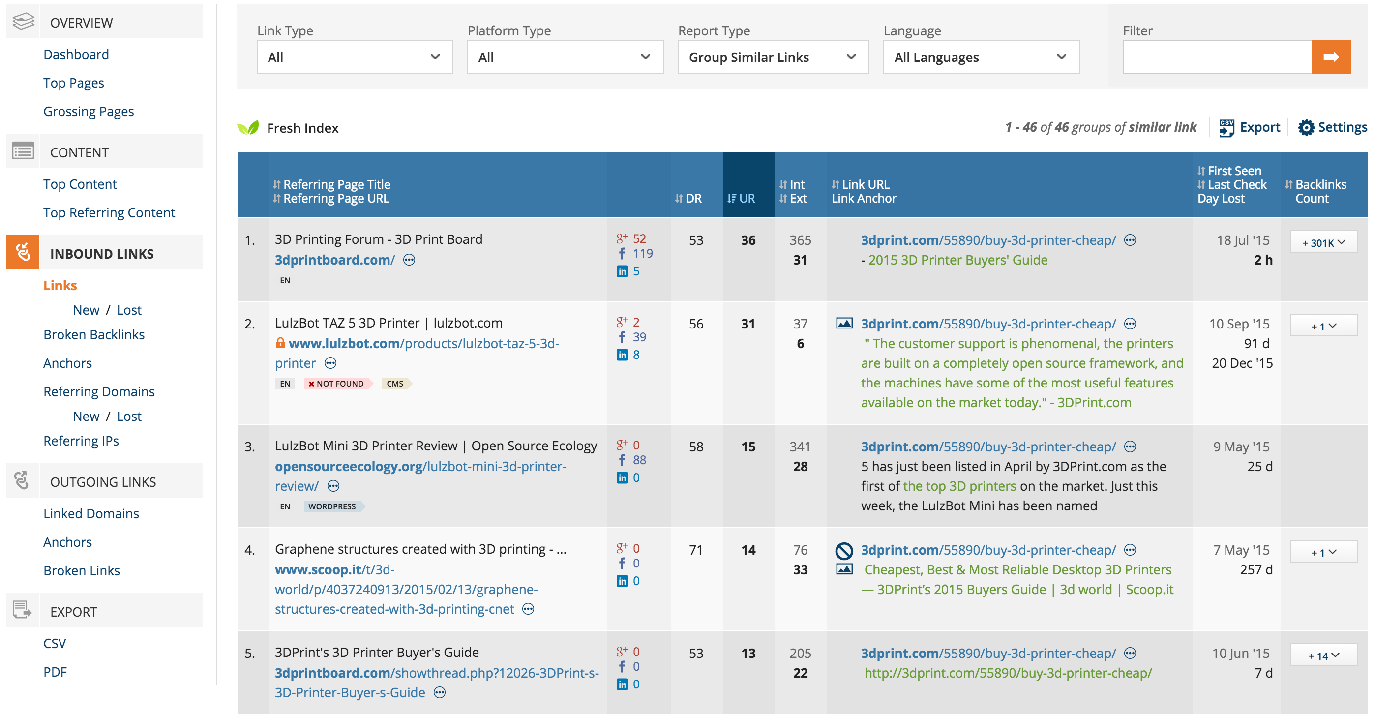Go to Broken Backlinks in sidebar
This screenshot has height=715, width=1375.
click(x=94, y=334)
